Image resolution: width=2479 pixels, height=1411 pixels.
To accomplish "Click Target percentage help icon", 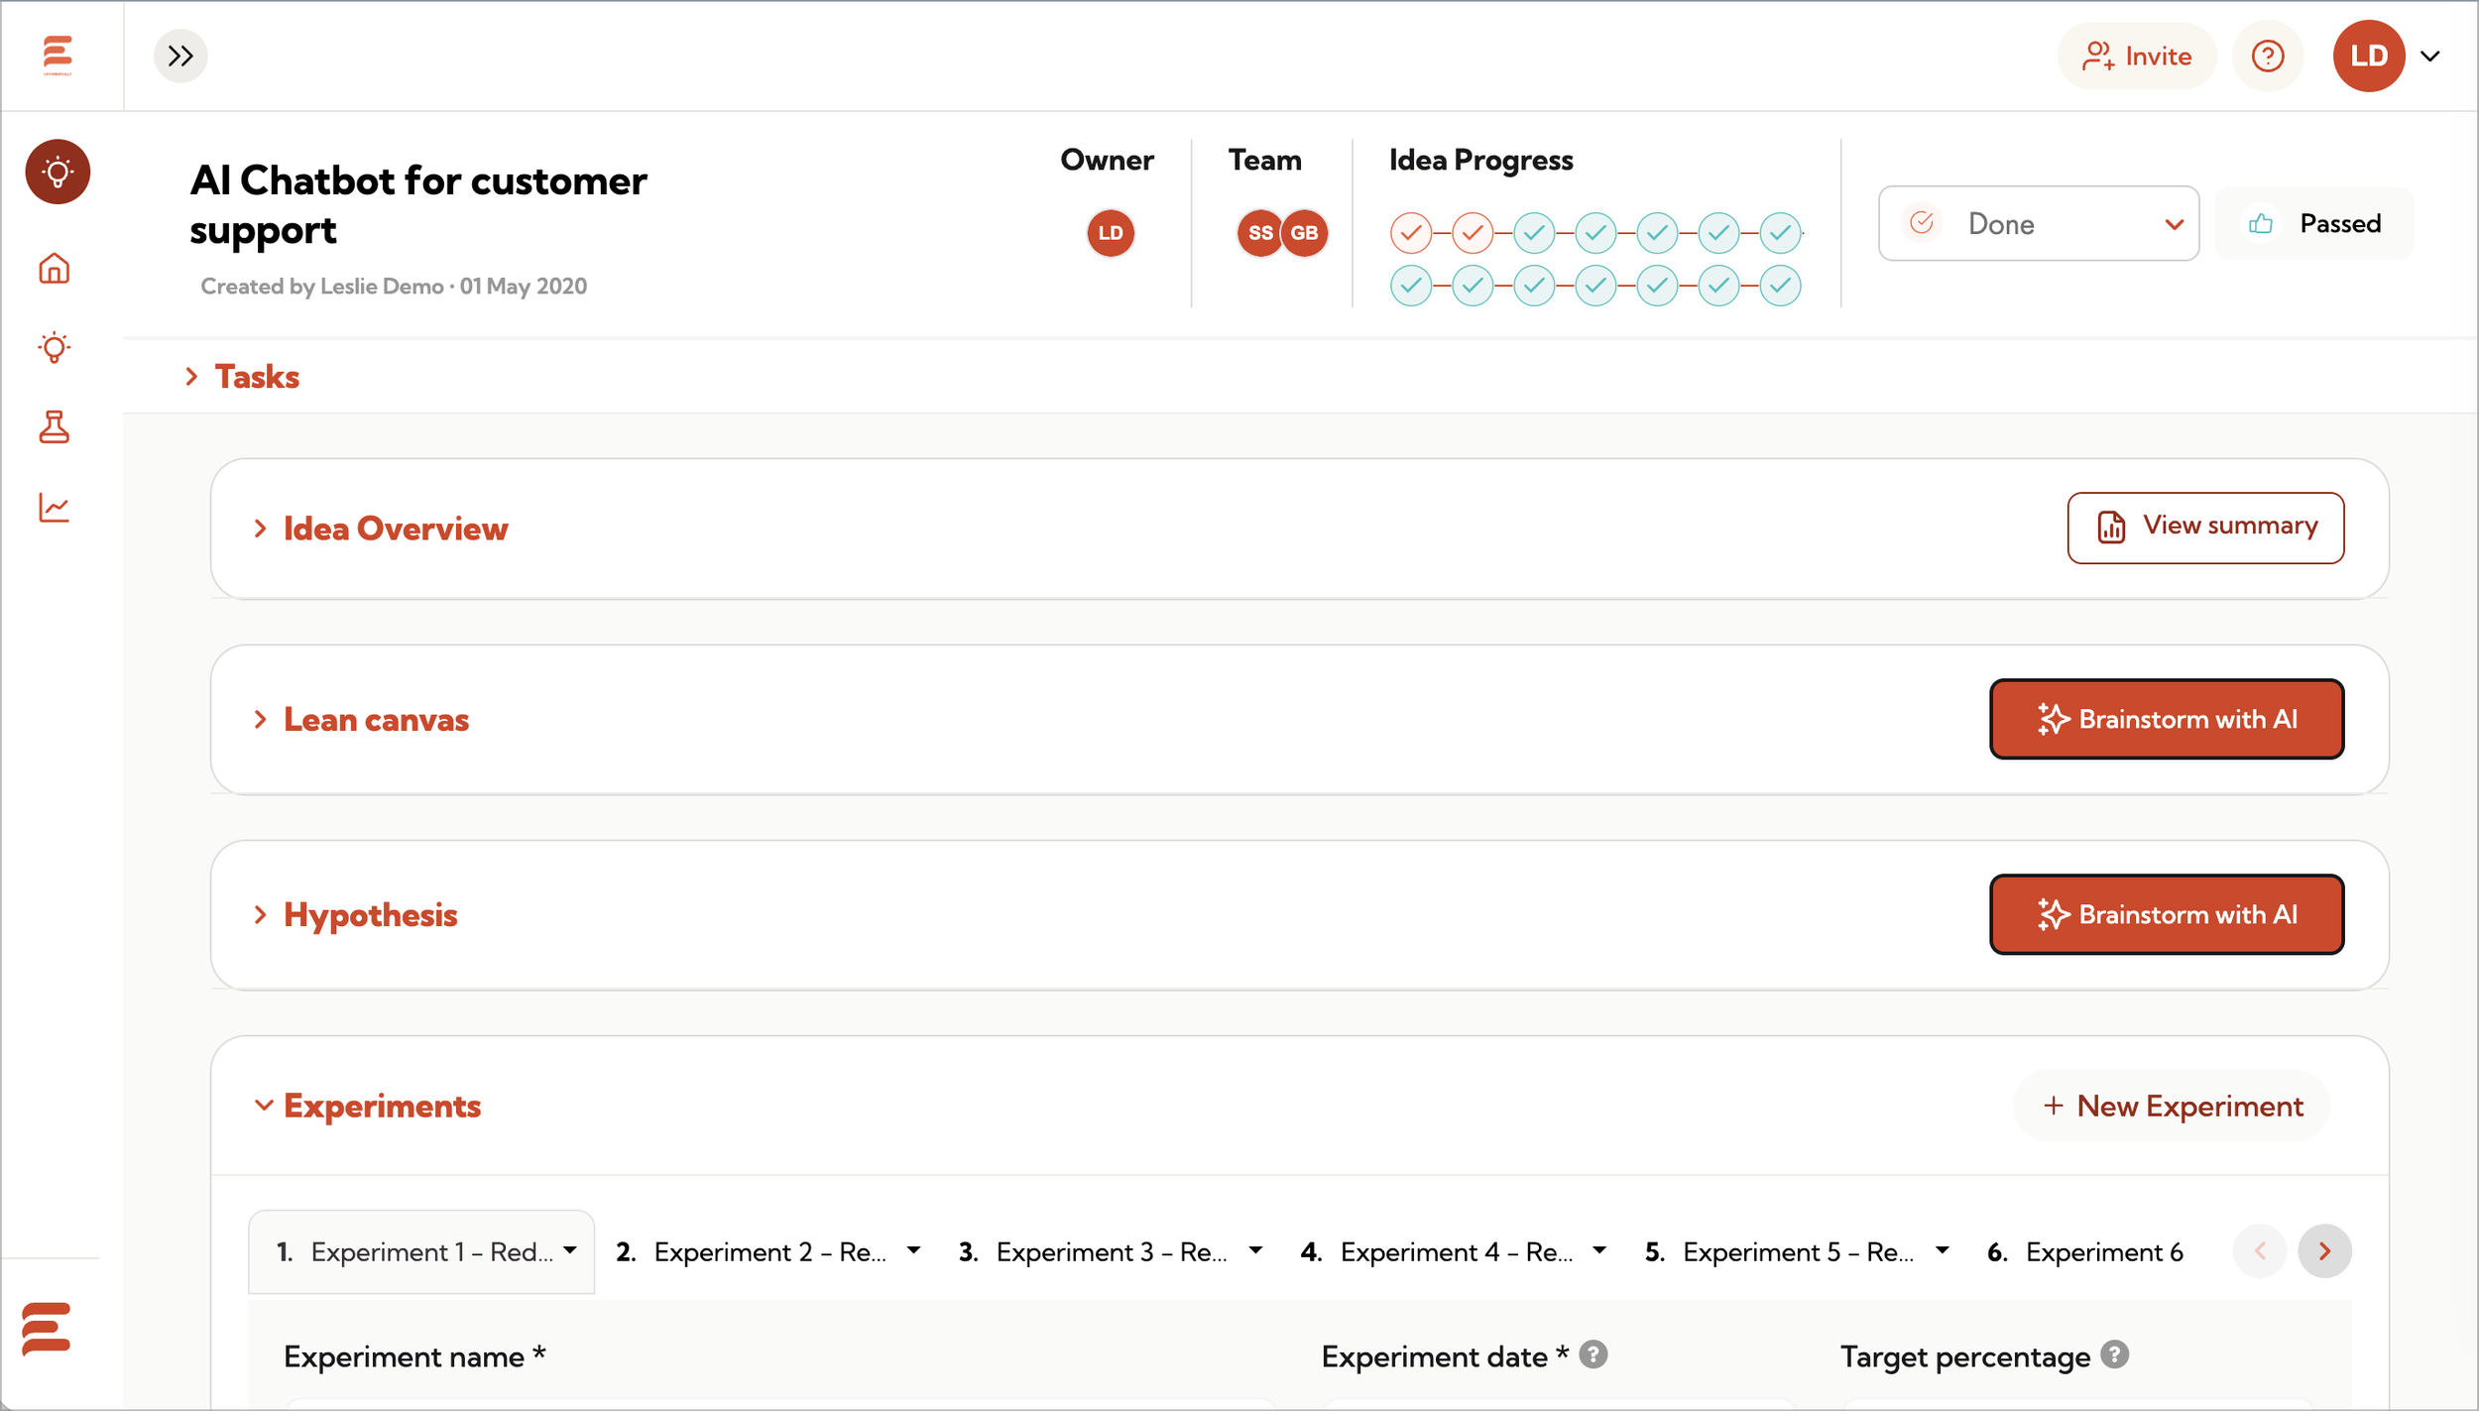I will pos(2114,1354).
